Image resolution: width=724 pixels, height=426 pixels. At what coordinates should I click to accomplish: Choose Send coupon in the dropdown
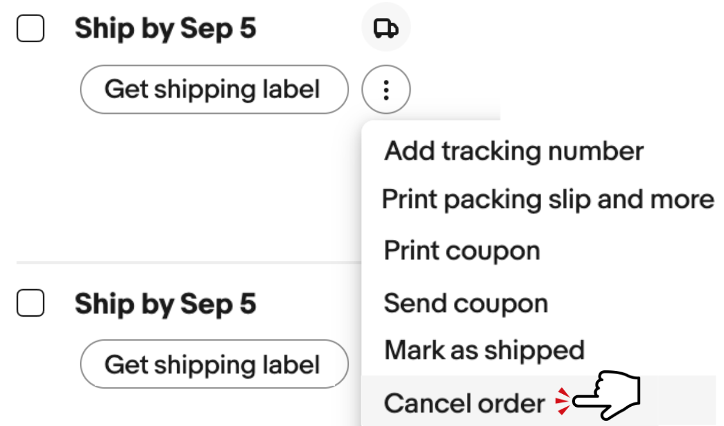pos(466,303)
